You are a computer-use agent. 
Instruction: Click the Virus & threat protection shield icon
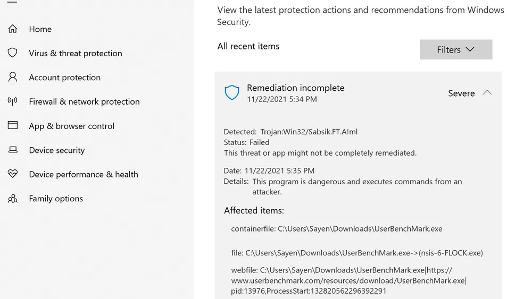(x=12, y=53)
